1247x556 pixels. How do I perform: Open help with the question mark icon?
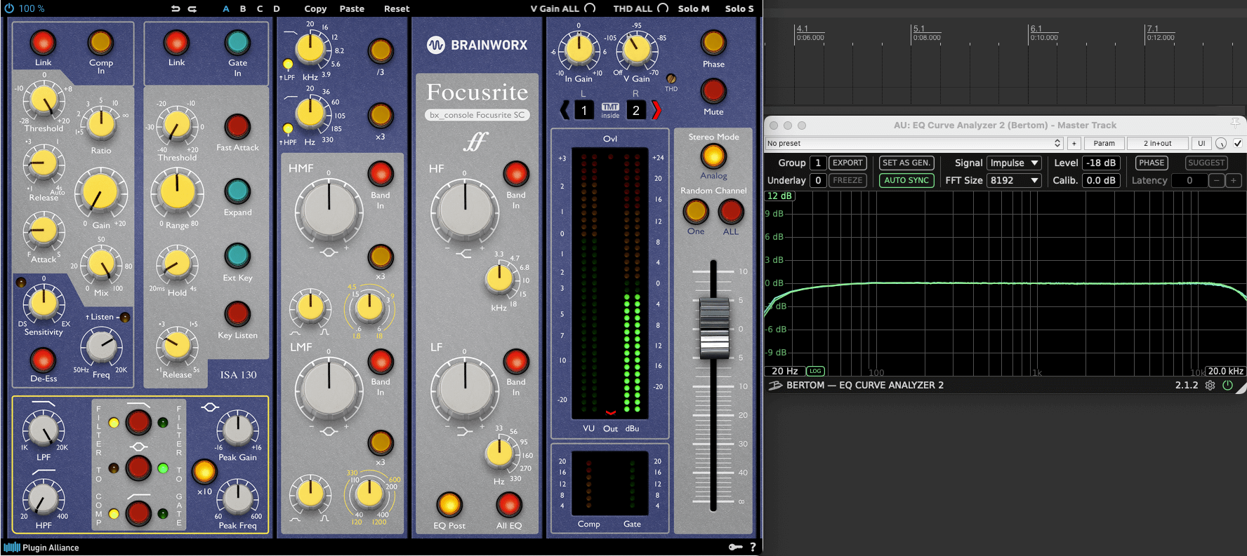(753, 547)
